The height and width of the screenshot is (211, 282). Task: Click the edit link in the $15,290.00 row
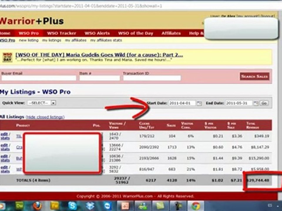[4, 156]
